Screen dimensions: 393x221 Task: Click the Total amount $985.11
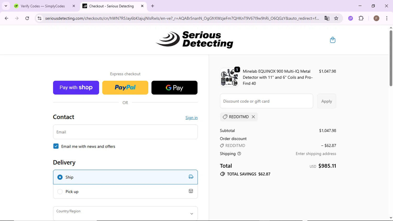(327, 166)
